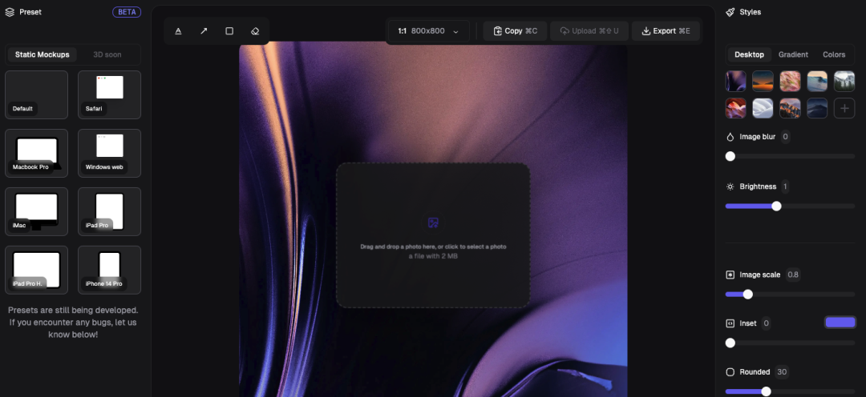The height and width of the screenshot is (397, 866).
Task: Select the pink swirl wallpaper thumbnail
Action: [790, 81]
